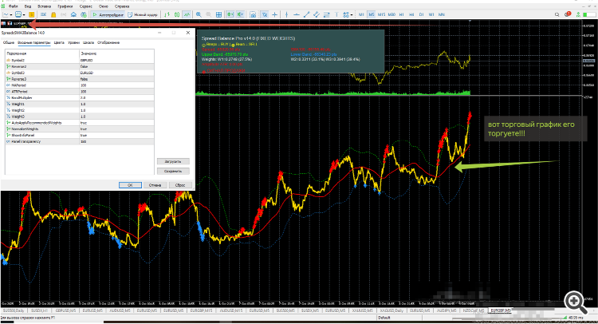
Task: Switch to the EURGBP,M15 chart tab
Action: coord(201,310)
